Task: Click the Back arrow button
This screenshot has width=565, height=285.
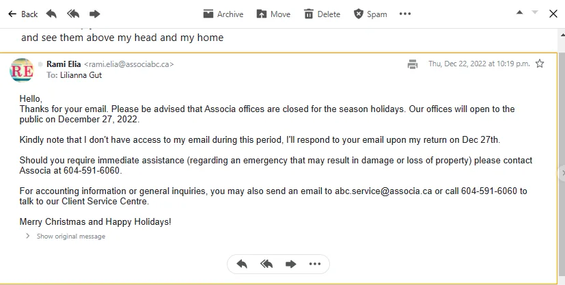Action: coord(23,14)
